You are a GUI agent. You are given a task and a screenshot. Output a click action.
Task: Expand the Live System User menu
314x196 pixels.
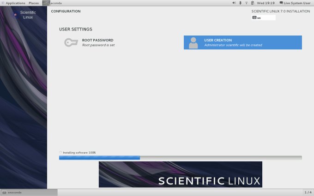pyautogui.click(x=297, y=3)
